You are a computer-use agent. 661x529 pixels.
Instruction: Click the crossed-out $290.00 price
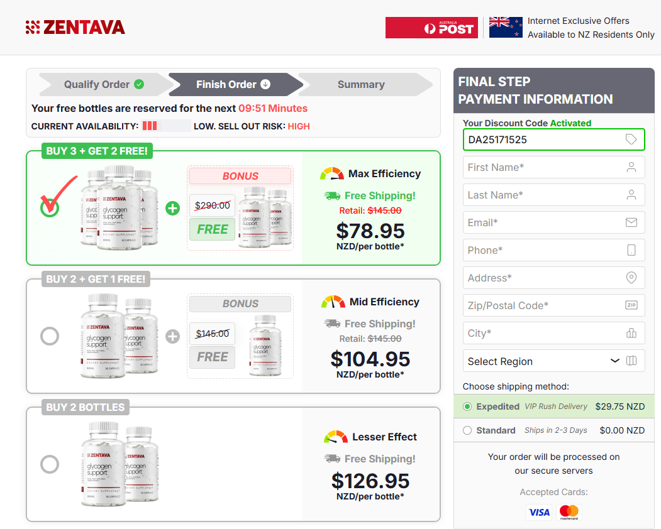pyautogui.click(x=212, y=205)
